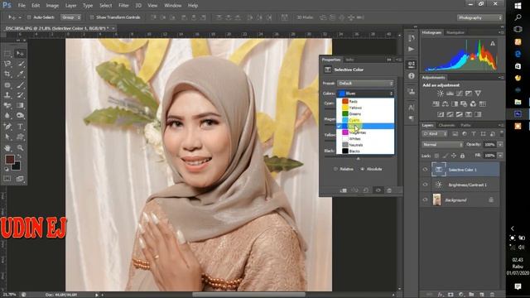Open the Filter menu
530x298 pixels.
click(x=123, y=6)
